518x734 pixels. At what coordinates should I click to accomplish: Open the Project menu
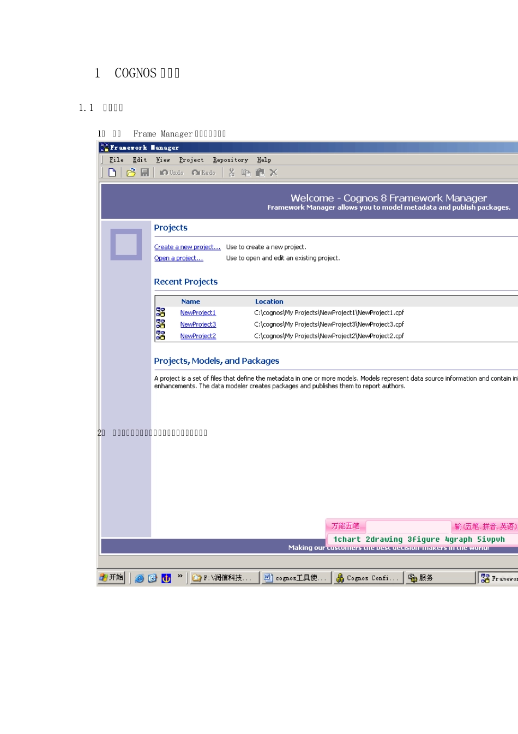(x=191, y=160)
